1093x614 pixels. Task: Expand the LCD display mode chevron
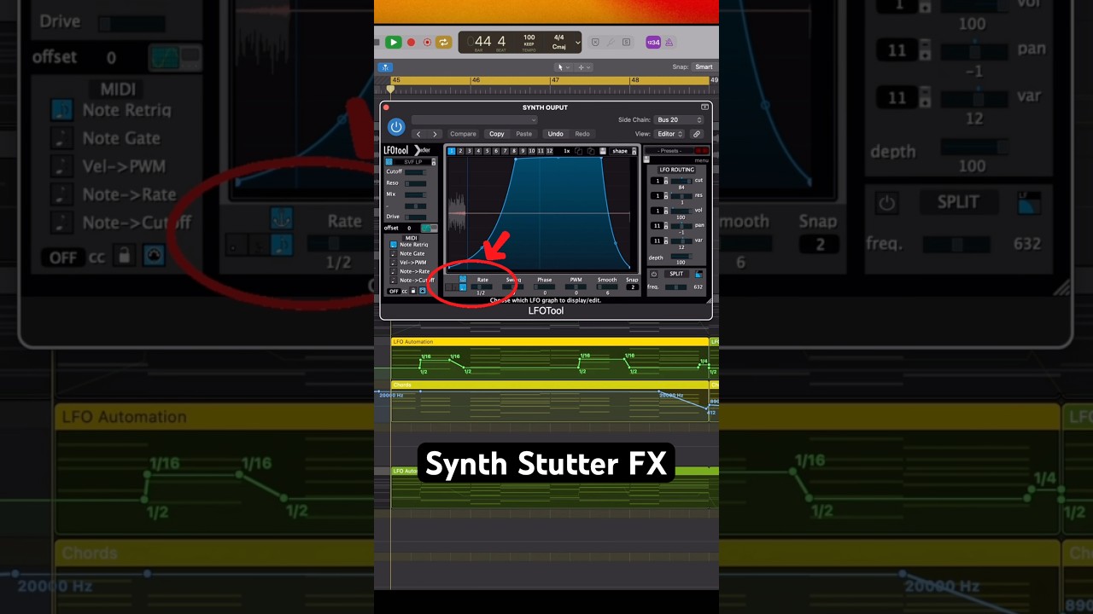578,42
